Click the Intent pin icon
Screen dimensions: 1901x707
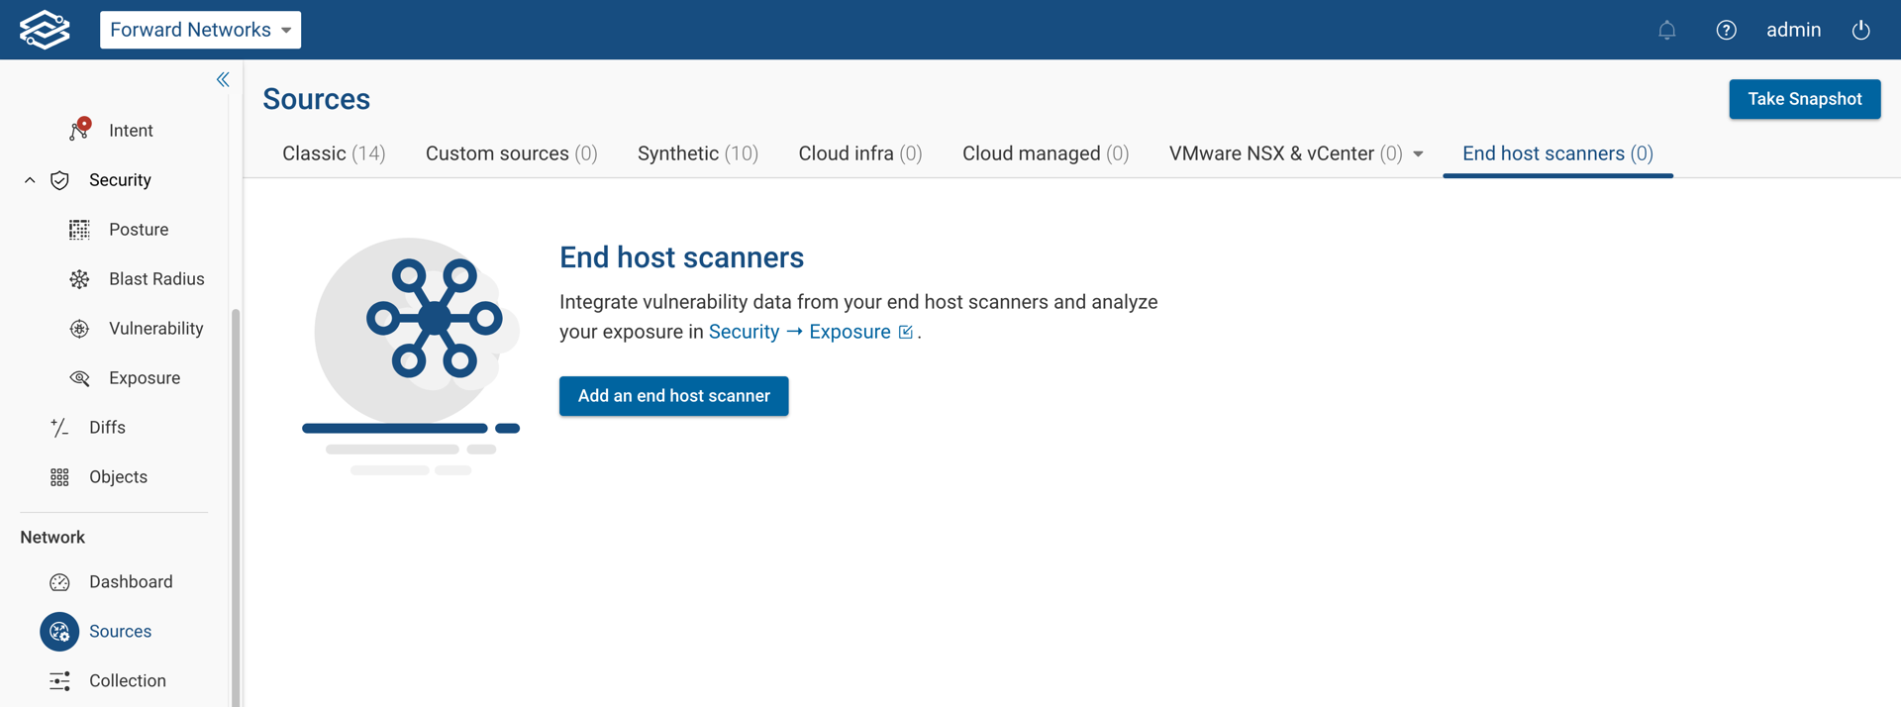(80, 130)
